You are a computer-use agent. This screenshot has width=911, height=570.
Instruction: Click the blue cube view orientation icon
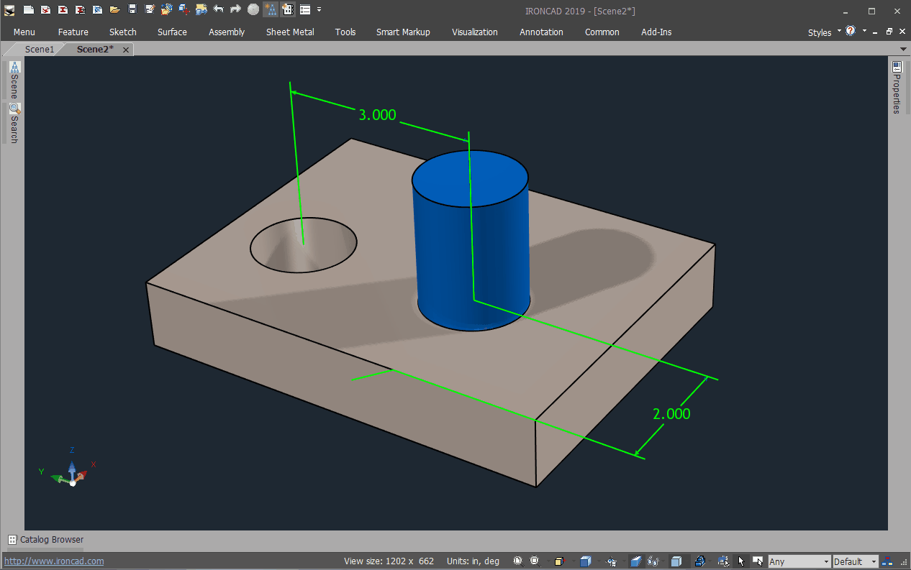click(585, 561)
